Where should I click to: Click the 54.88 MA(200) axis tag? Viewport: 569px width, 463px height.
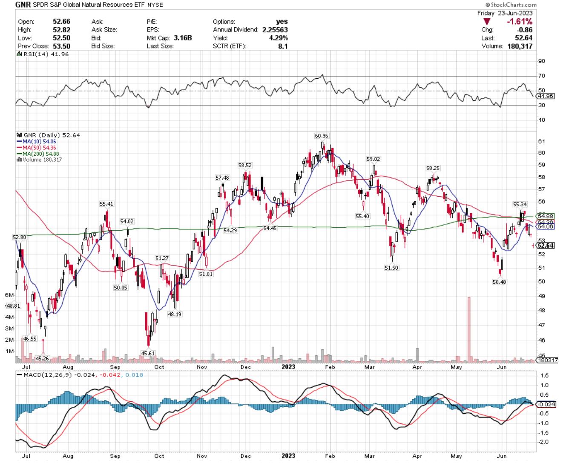[546, 216]
